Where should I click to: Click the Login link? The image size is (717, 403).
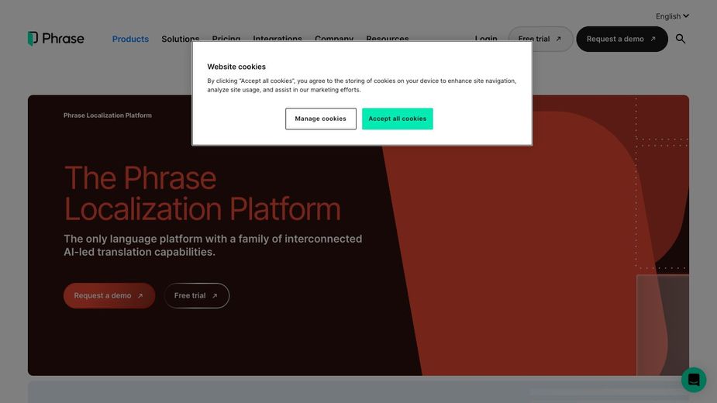click(486, 38)
